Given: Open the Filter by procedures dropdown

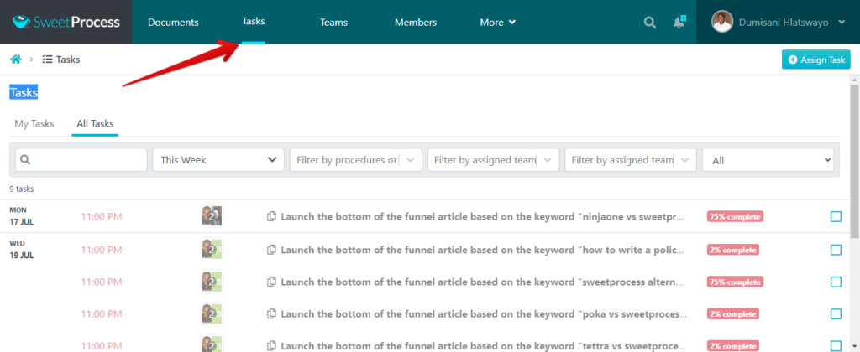Looking at the screenshot, I should click(x=355, y=160).
